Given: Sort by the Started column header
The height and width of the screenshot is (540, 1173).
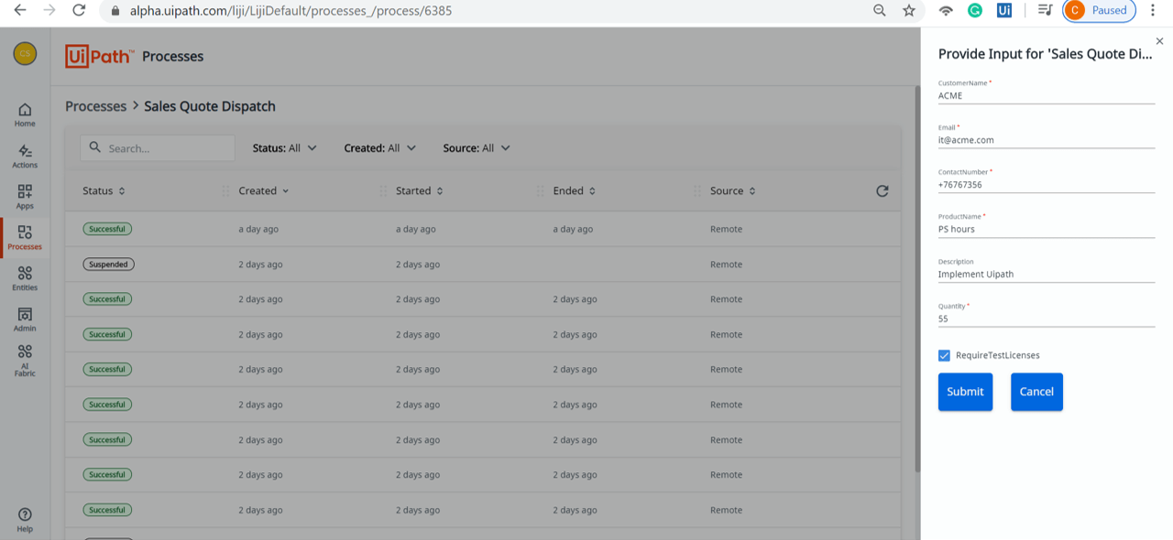Looking at the screenshot, I should coord(420,191).
